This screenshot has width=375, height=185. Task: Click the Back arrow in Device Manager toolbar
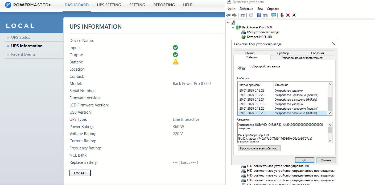point(228,15)
